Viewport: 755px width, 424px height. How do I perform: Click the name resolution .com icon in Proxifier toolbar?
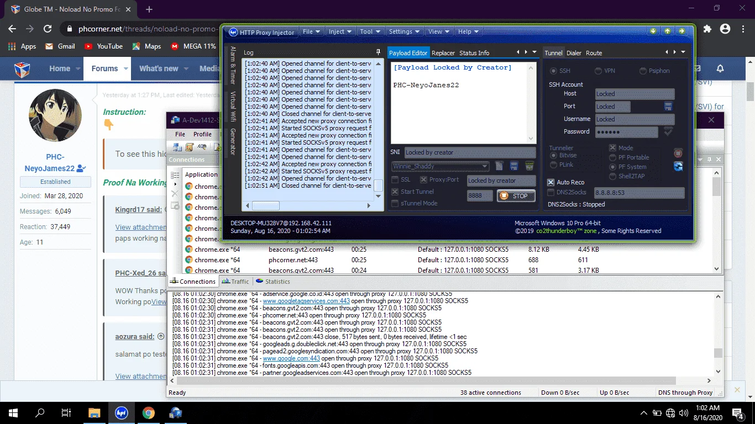[202, 147]
